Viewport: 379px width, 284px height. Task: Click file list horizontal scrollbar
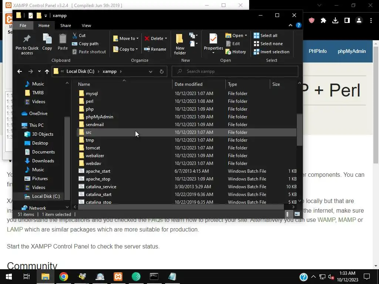point(181,207)
